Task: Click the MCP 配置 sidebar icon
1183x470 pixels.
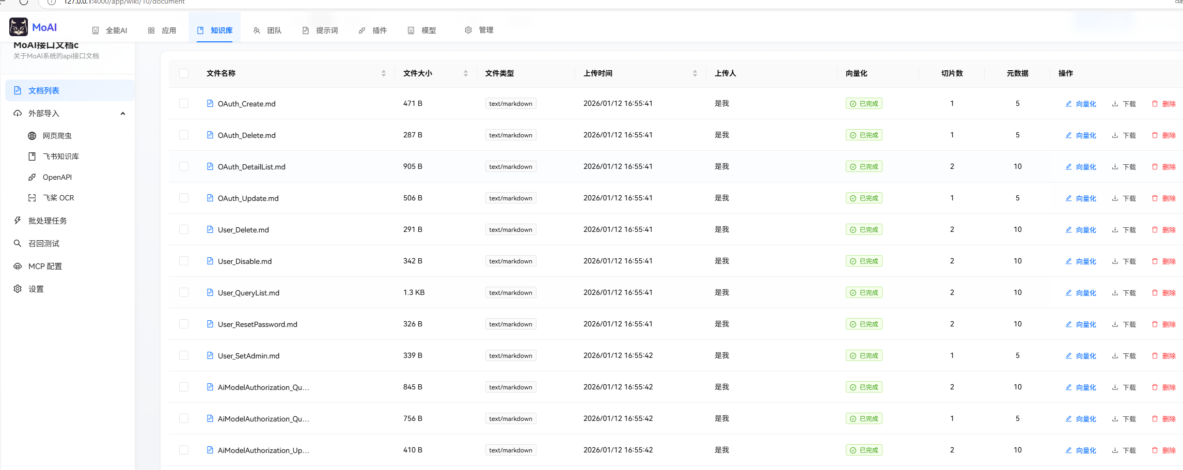Action: (18, 266)
